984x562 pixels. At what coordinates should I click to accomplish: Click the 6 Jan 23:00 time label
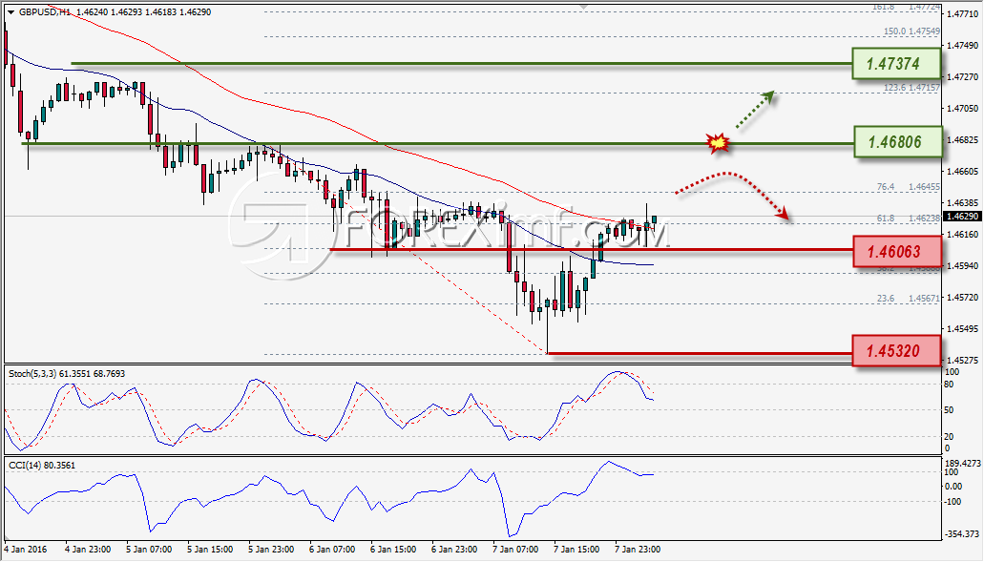point(454,550)
